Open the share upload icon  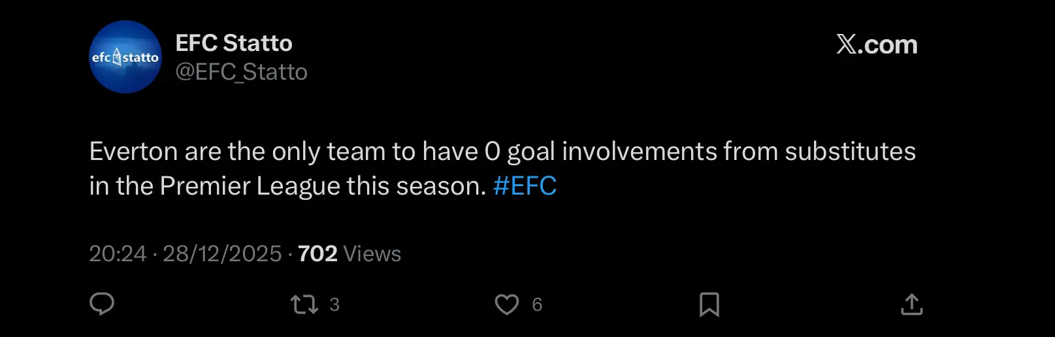(x=911, y=304)
